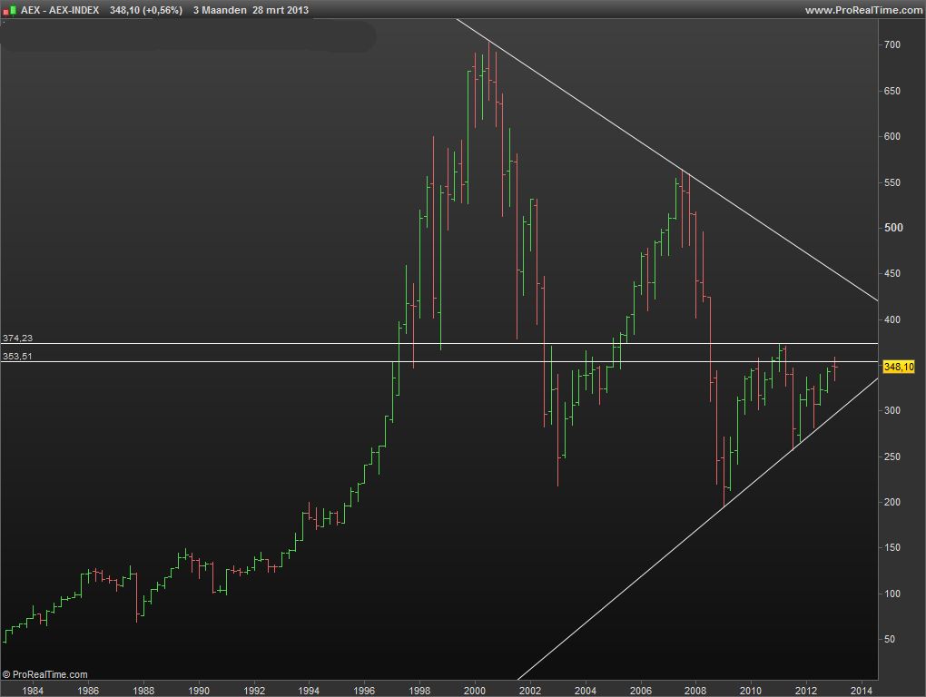Open the '3 Maanden' timeframe selector
926x697 pixels.
pos(220,10)
